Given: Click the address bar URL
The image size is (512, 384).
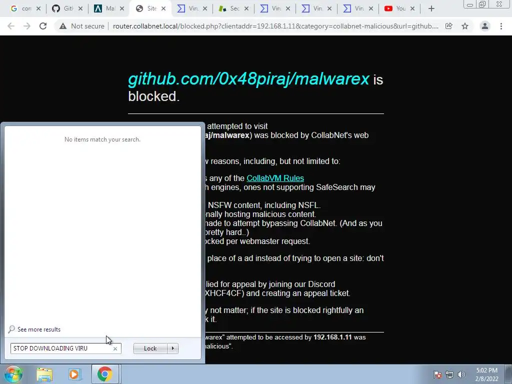Looking at the screenshot, I should tap(275, 26).
